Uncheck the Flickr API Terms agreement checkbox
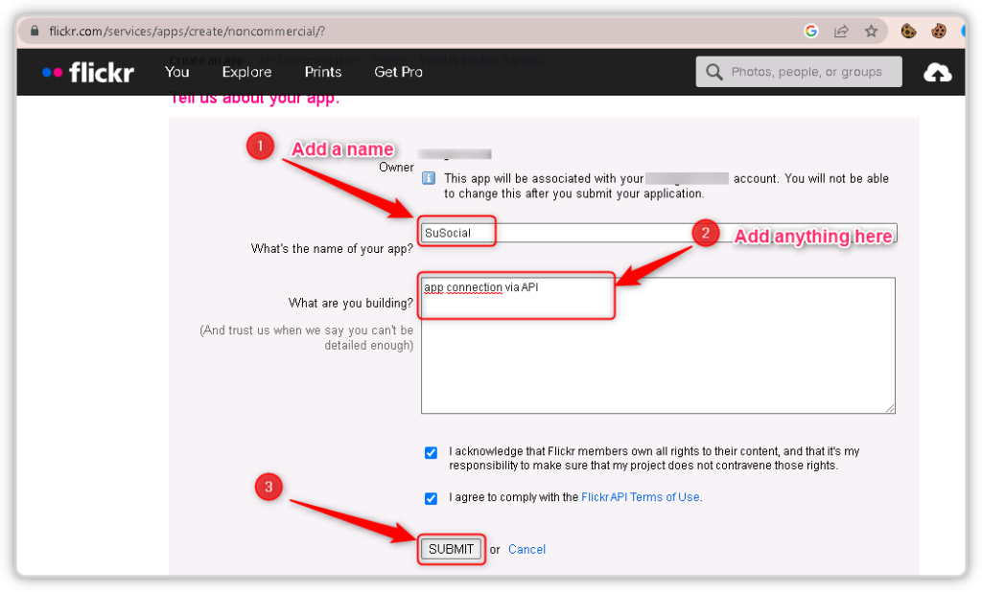The height and width of the screenshot is (592, 982). pyautogui.click(x=431, y=498)
